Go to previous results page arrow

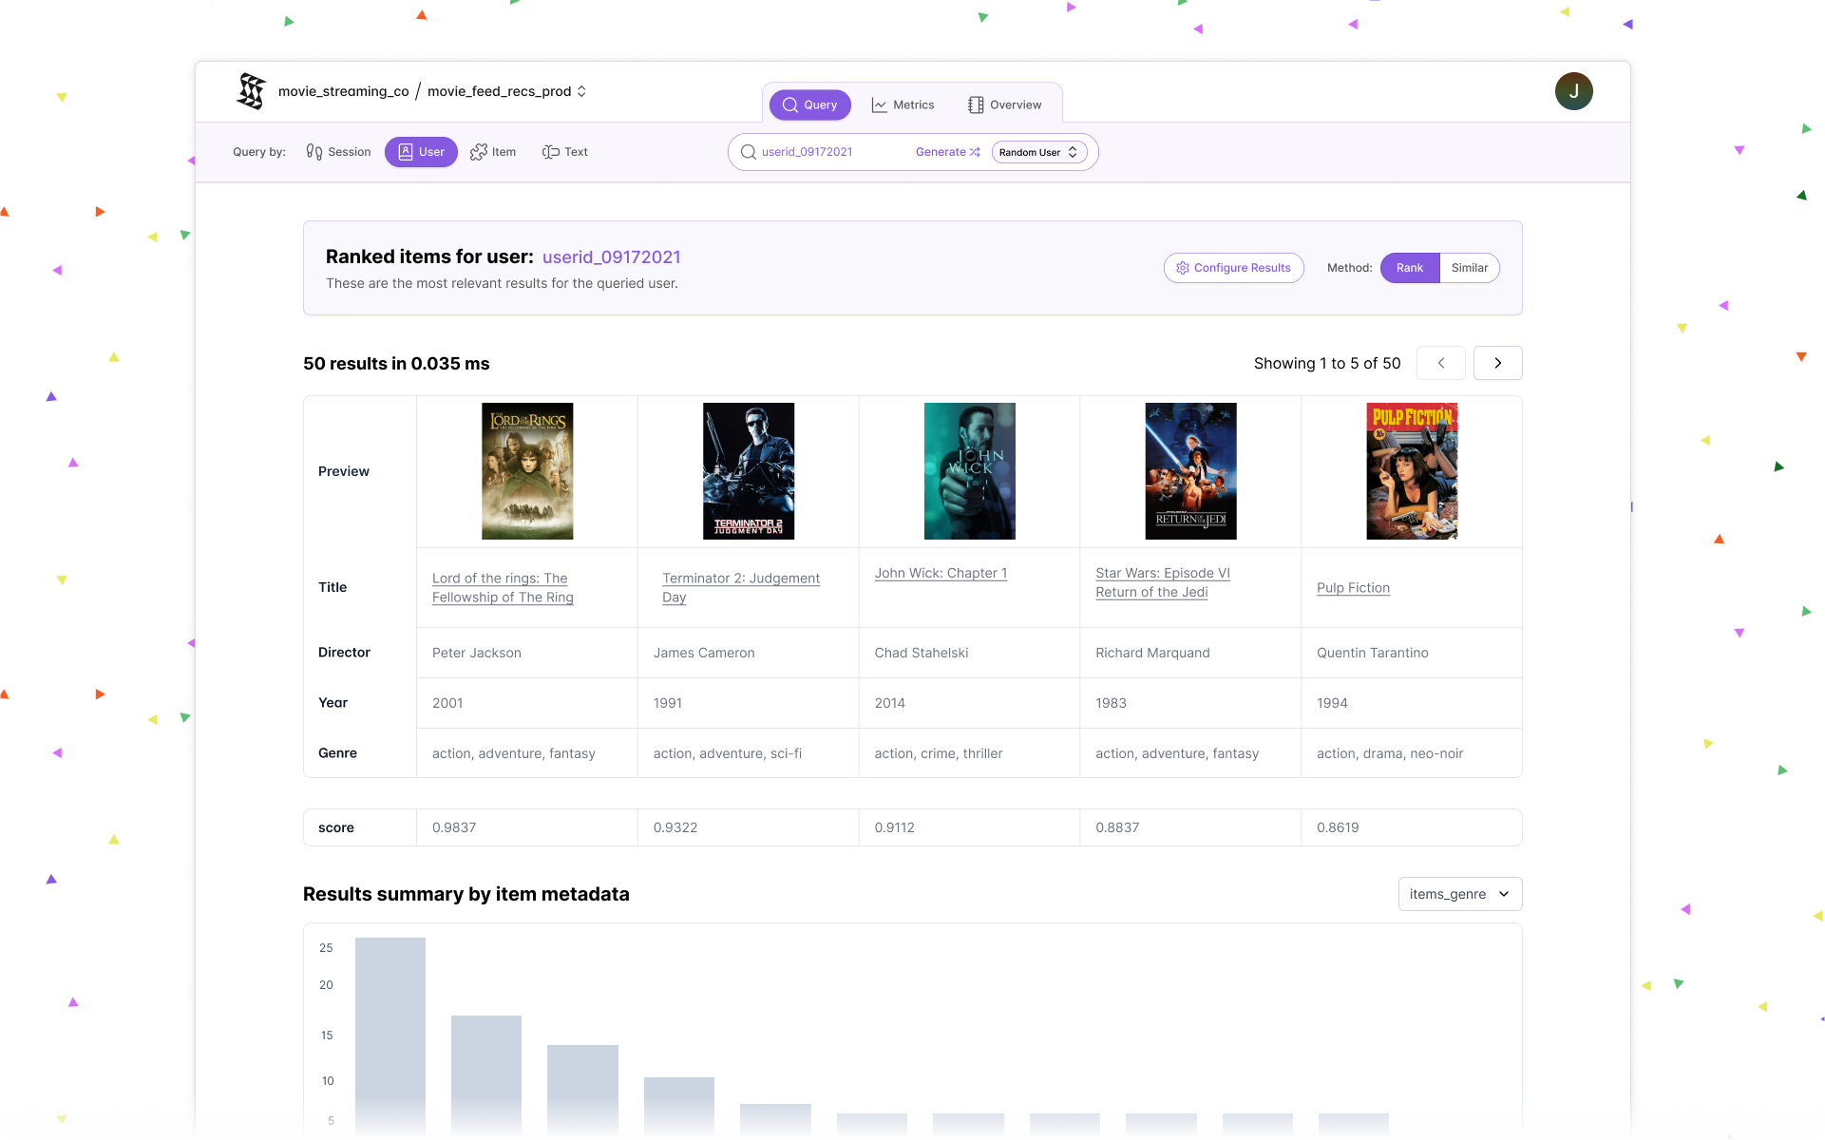1441,363
